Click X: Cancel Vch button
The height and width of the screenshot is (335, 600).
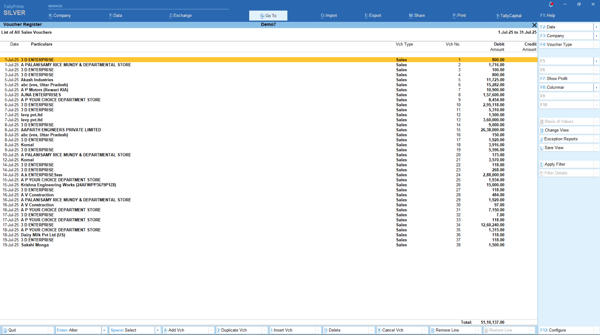click(x=399, y=330)
